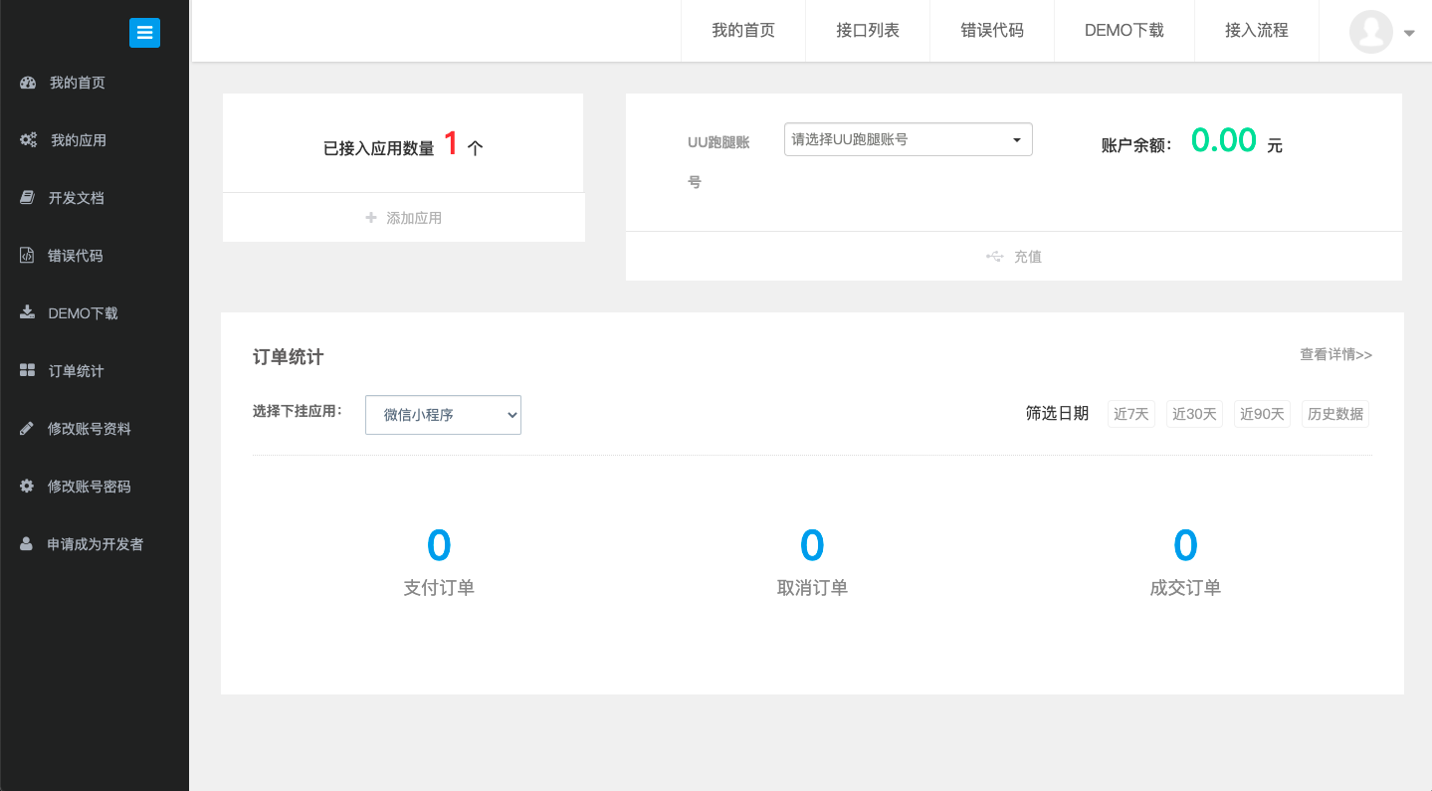
Task: Click the 充值 recharge button
Action: pyautogui.click(x=1014, y=257)
